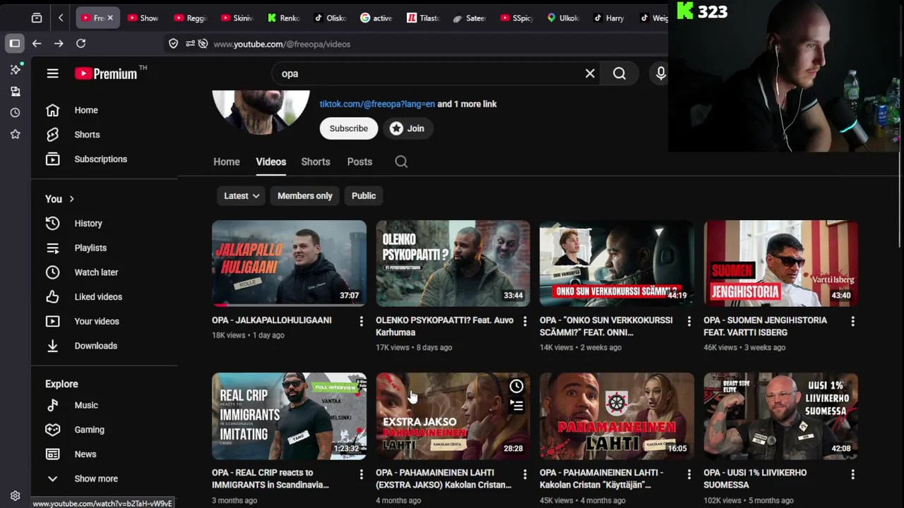
Task: Play the OLENKO PSYKOPAATTI thumbnail
Action: (x=453, y=263)
